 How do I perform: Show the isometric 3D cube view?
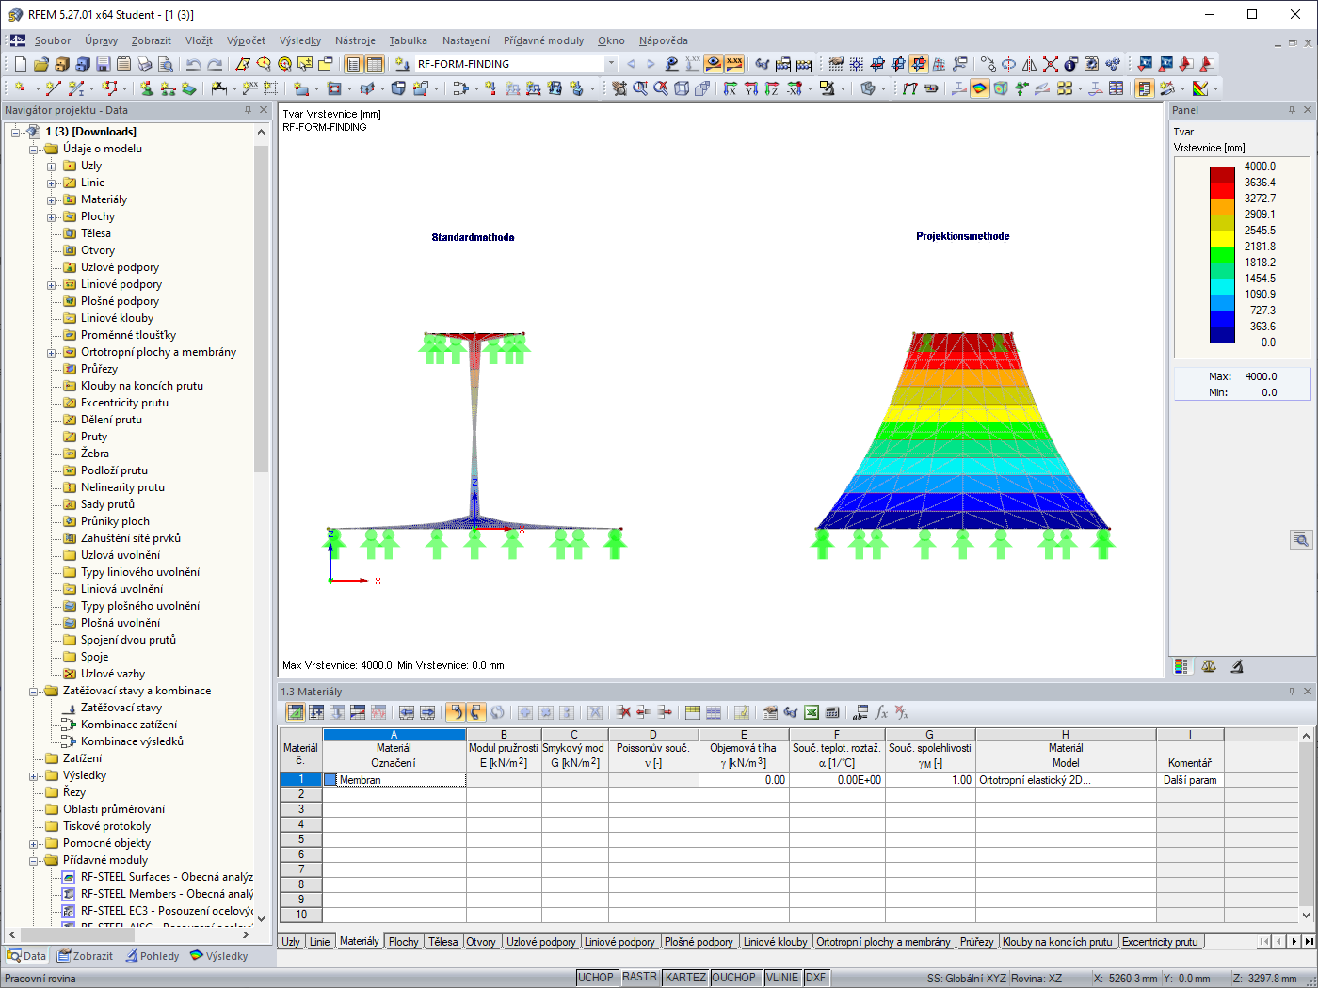[x=682, y=88]
